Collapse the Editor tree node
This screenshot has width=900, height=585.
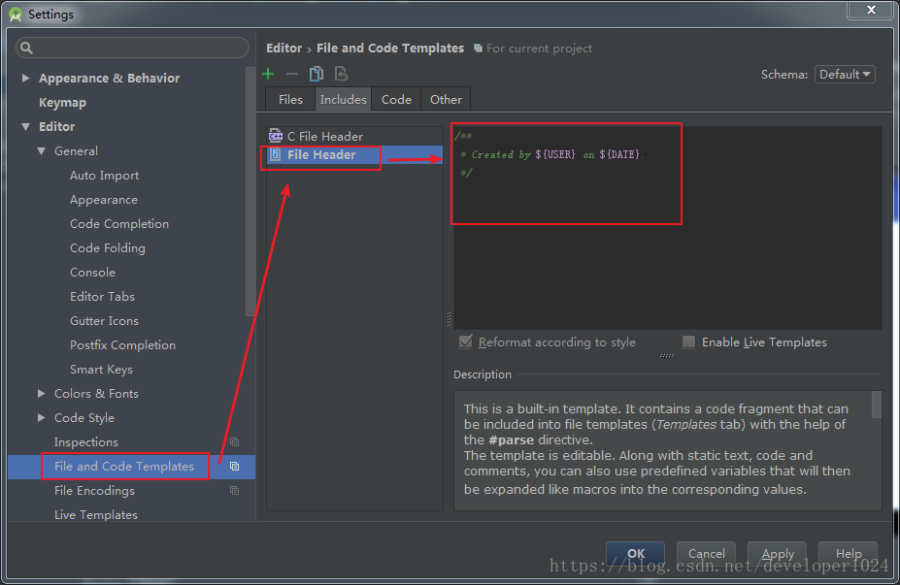click(x=25, y=127)
